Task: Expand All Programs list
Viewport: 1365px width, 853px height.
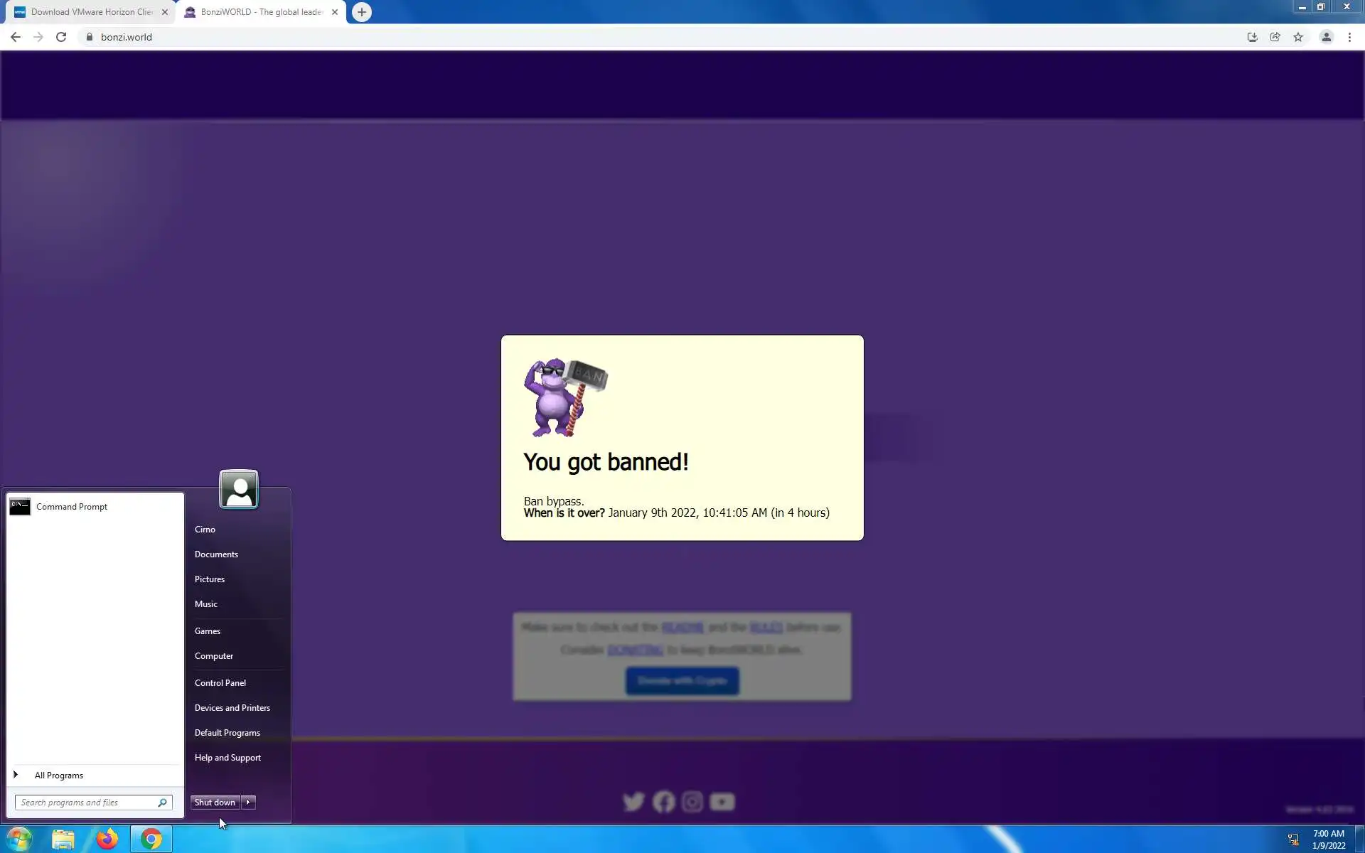Action: tap(58, 775)
